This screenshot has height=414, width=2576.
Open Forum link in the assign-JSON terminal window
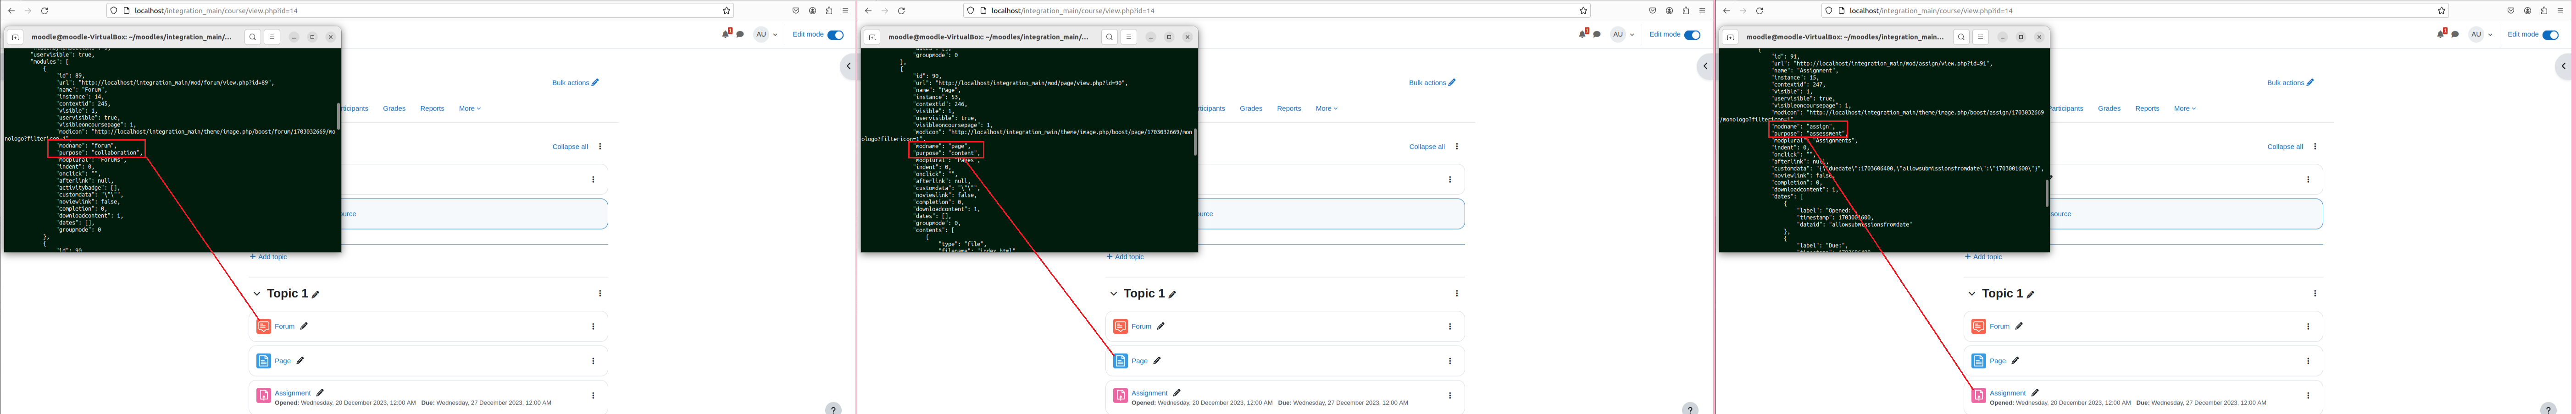[x=1999, y=326]
